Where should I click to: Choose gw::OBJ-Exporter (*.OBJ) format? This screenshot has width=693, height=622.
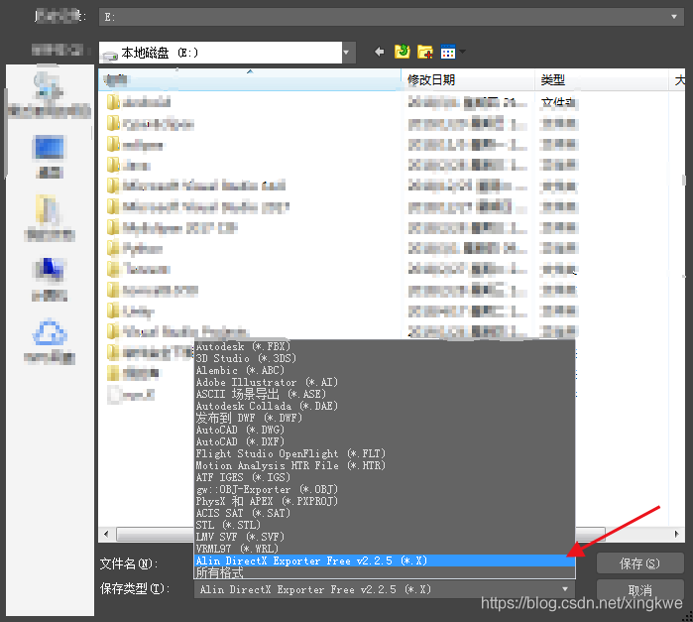coord(385,490)
